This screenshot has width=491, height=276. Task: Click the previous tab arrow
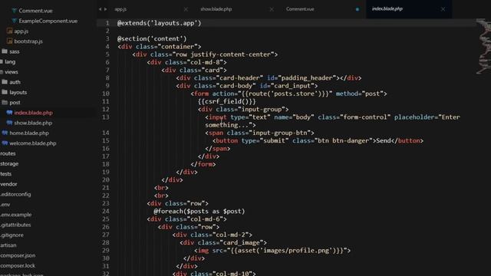click(x=101, y=9)
